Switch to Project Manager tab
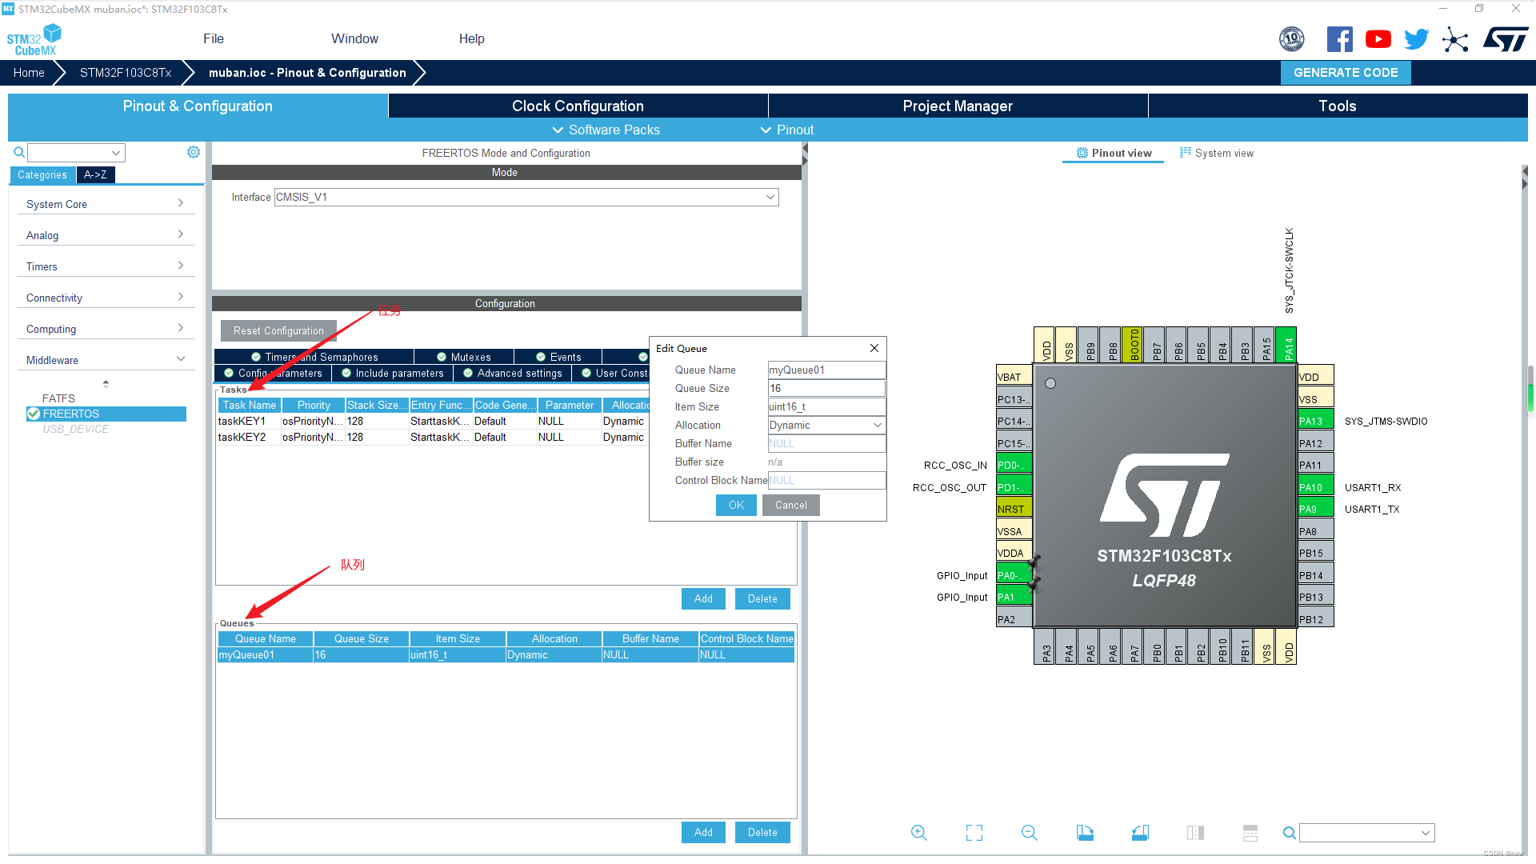Viewport: 1536px width, 864px height. (x=958, y=106)
